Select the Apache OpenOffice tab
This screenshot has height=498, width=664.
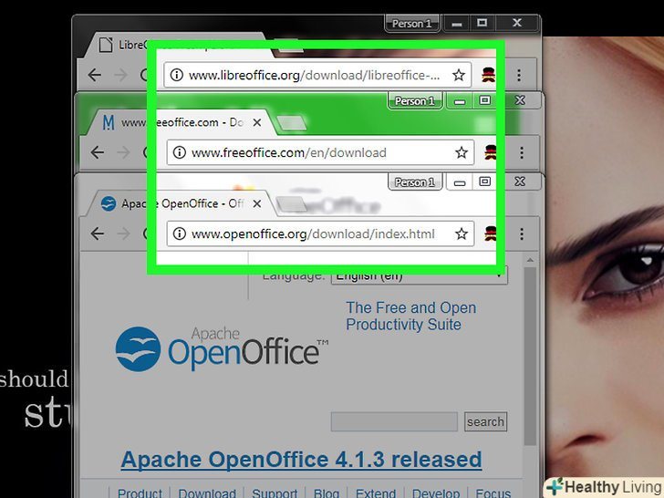[178, 203]
